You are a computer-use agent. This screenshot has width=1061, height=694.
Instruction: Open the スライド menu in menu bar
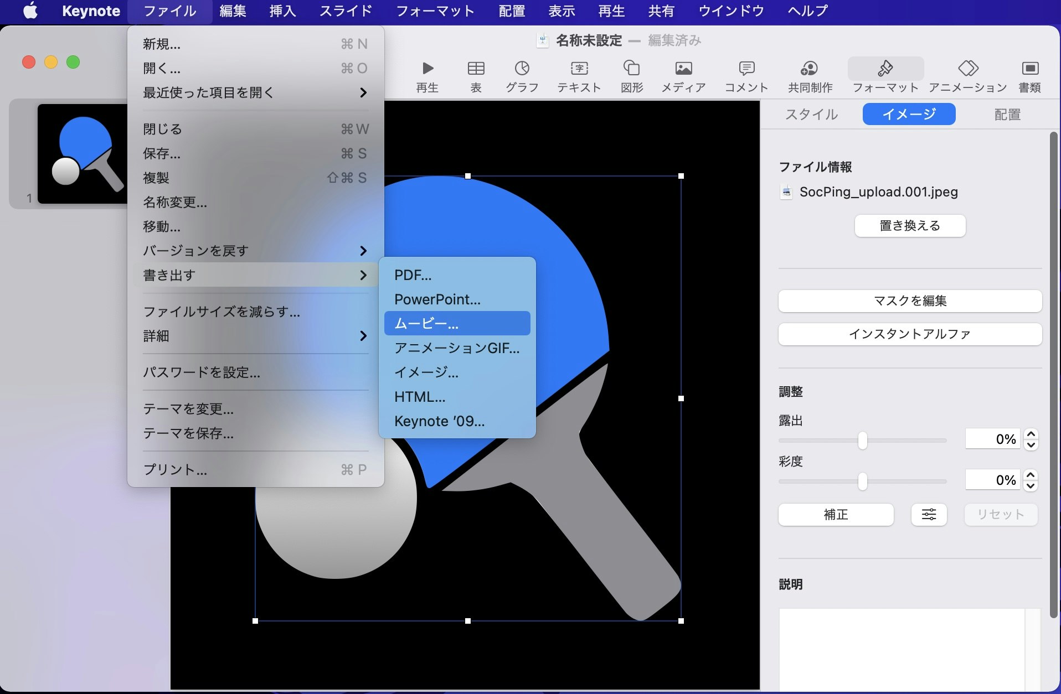coord(346,11)
